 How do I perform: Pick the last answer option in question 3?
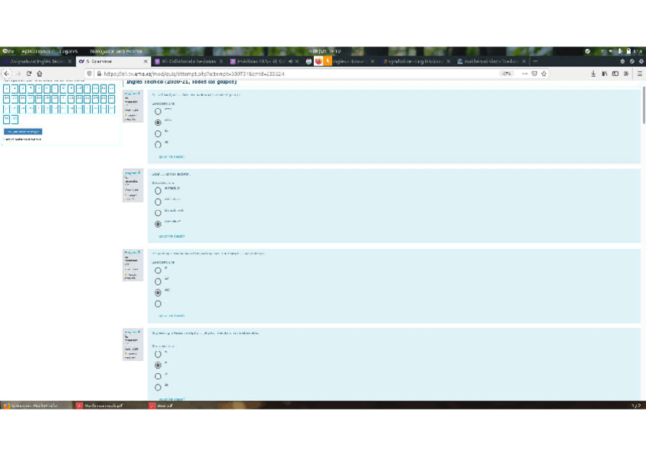click(x=158, y=304)
